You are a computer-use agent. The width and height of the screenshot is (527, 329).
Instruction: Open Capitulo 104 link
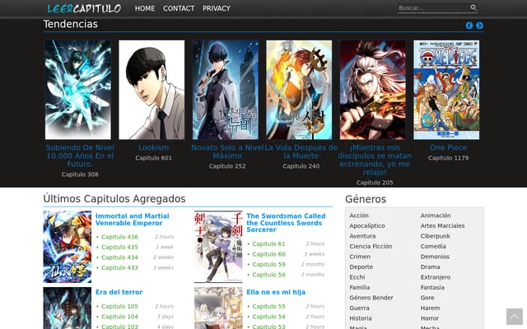click(119, 317)
